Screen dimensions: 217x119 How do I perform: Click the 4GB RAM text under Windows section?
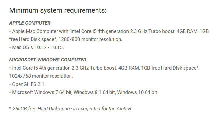tap(129, 68)
